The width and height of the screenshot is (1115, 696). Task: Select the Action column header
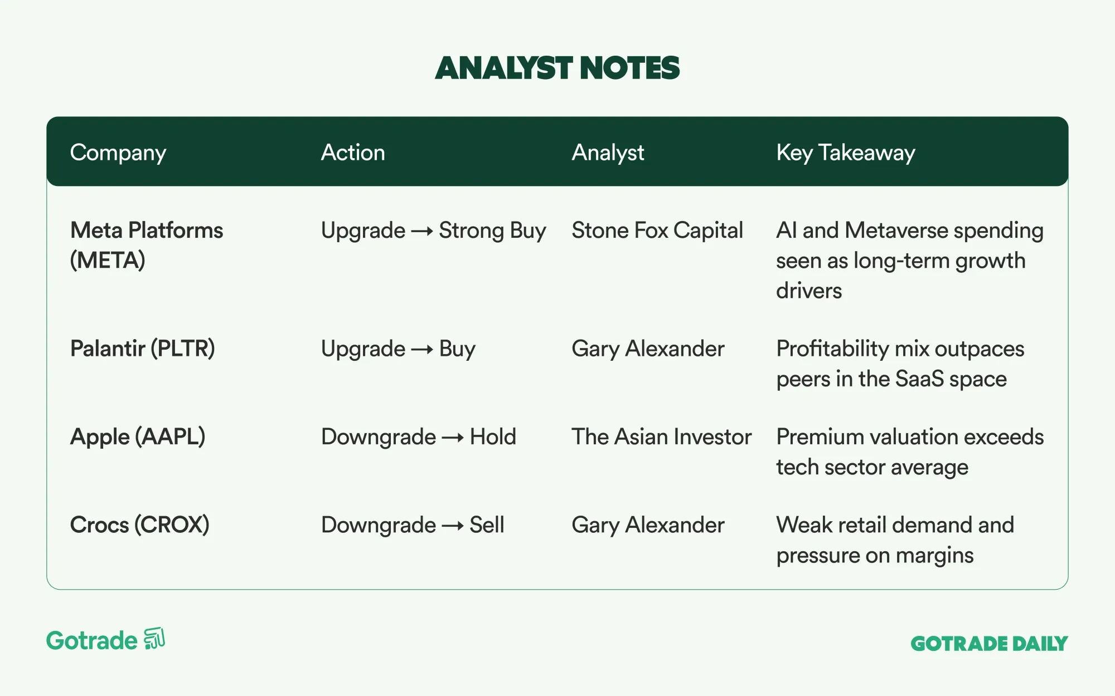352,153
